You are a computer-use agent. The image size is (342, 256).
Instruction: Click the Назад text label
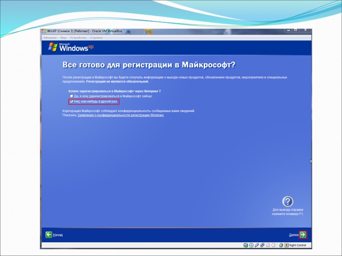pyautogui.click(x=58, y=235)
